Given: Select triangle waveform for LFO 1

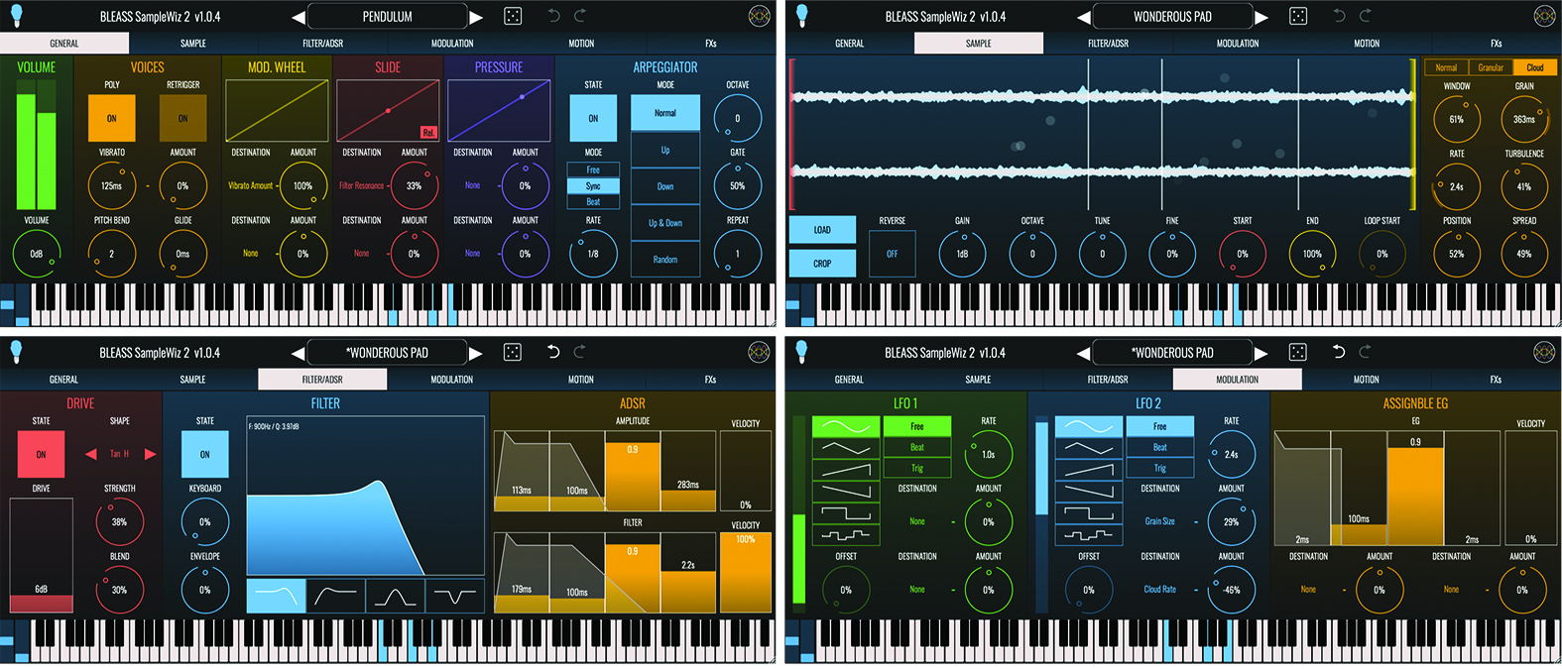Looking at the screenshot, I should click(846, 448).
